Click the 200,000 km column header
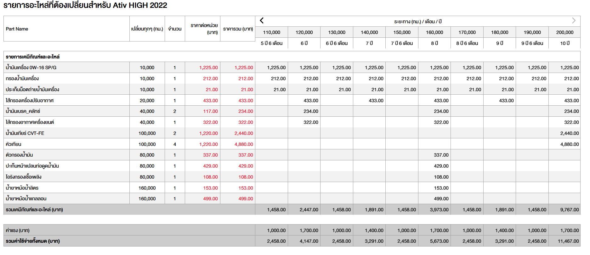The image size is (590, 255). pyautogui.click(x=564, y=32)
